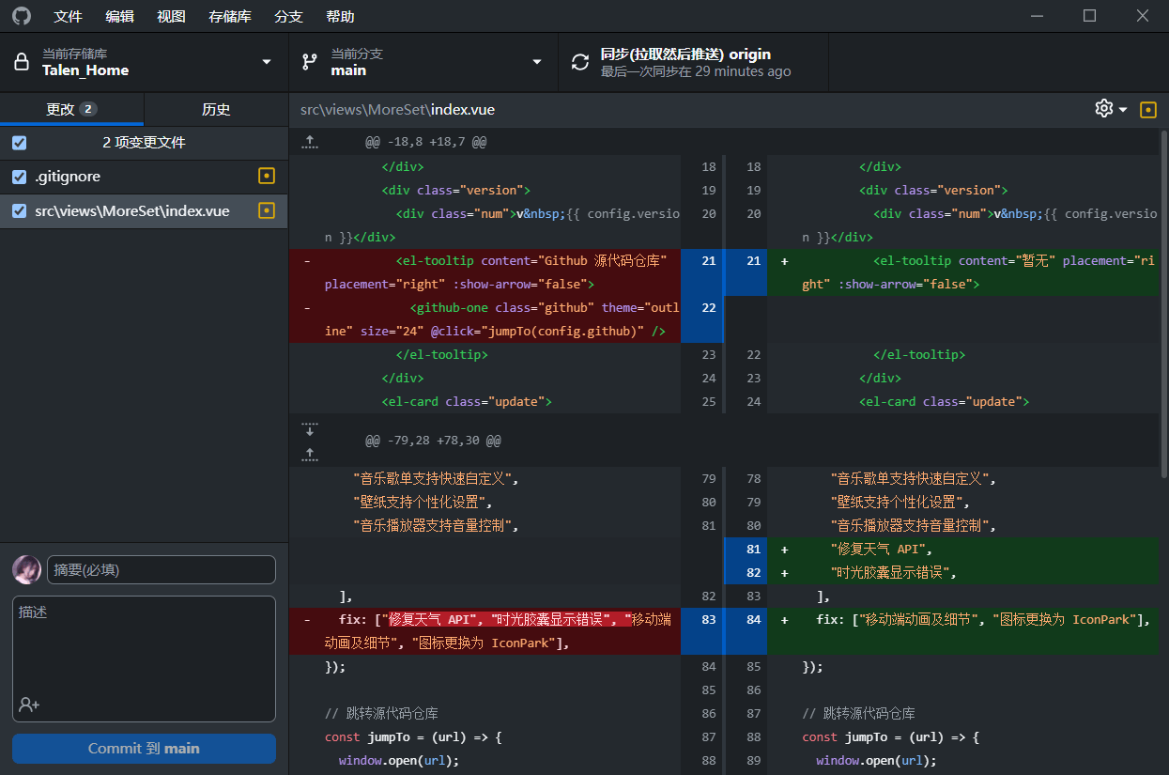
Task: Click the GitHub logo icon in title bar
Action: tap(21, 16)
